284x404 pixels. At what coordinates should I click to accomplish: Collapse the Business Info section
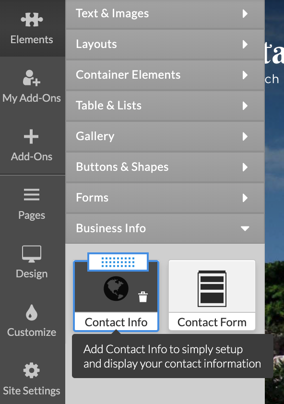(x=165, y=228)
